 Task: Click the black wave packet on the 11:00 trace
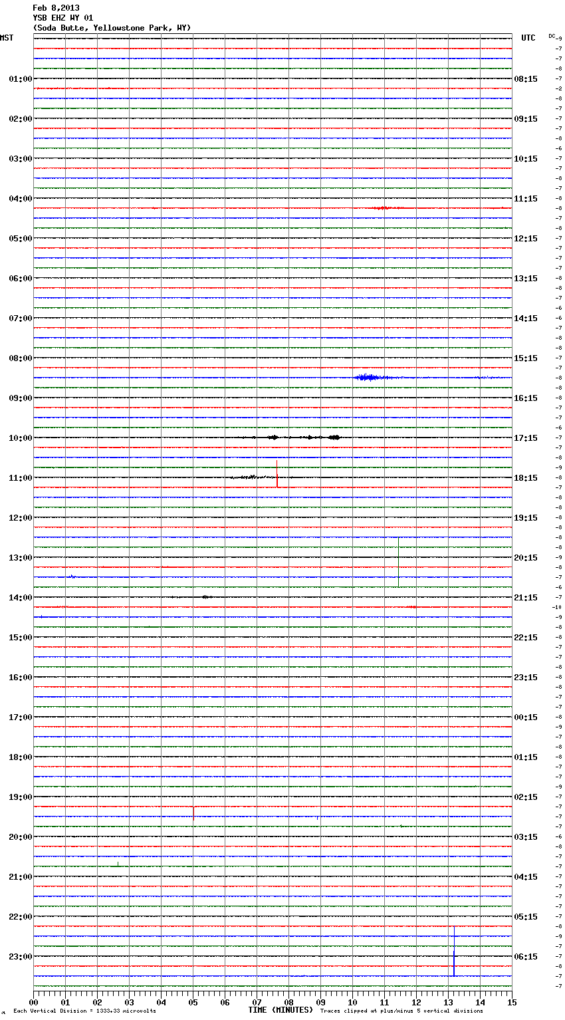251,477
